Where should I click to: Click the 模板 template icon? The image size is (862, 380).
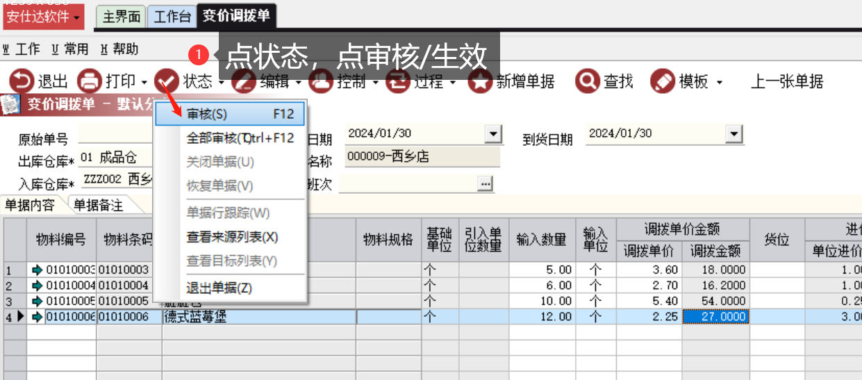click(x=663, y=81)
